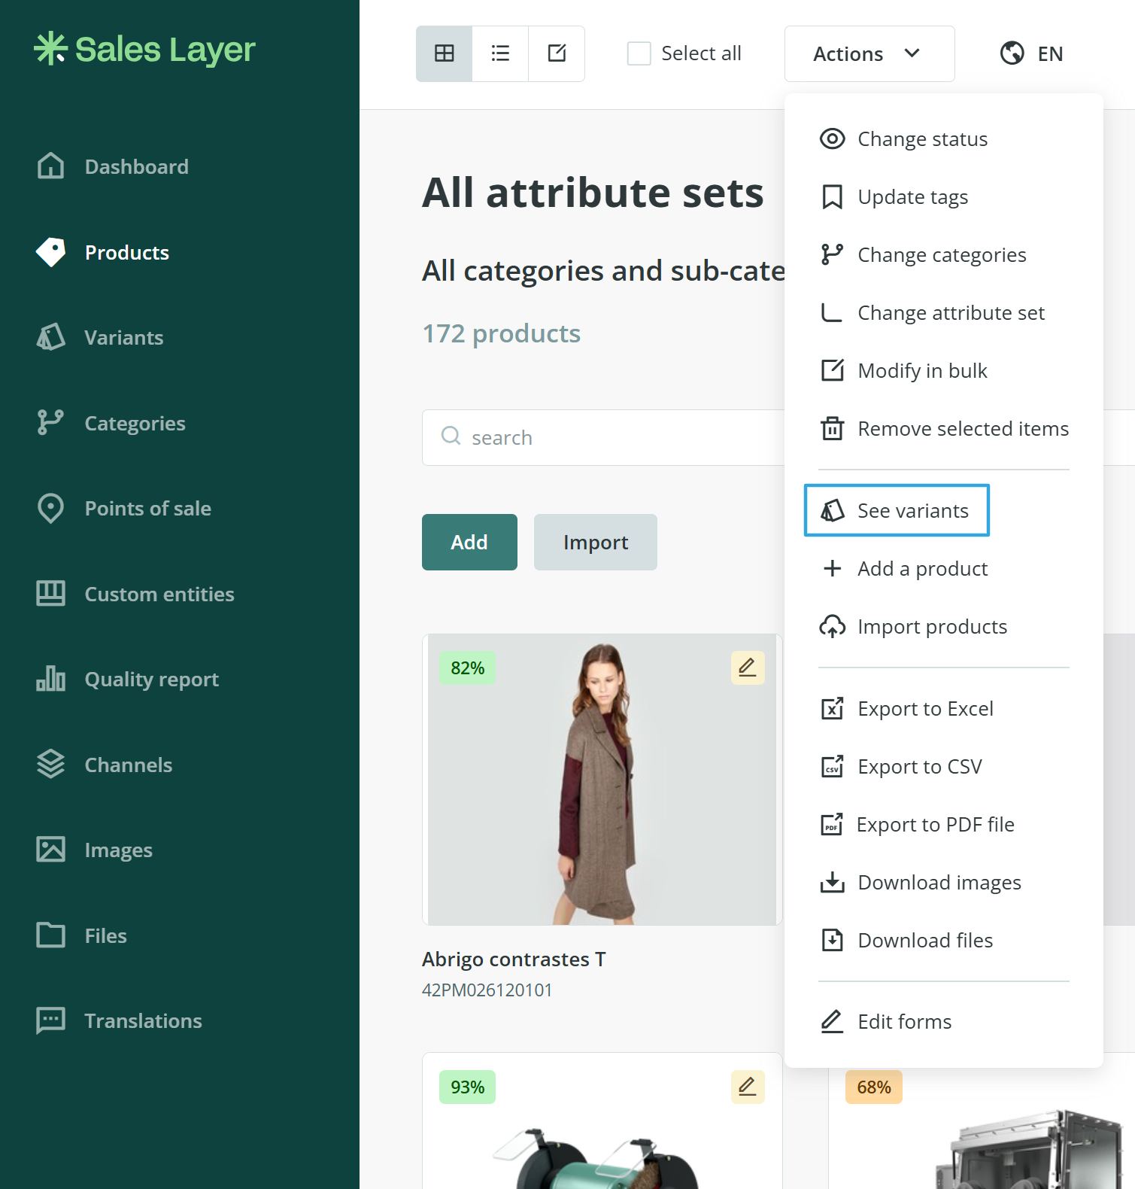
Task: Open the Abrigo contrastes T title link
Action: (514, 959)
